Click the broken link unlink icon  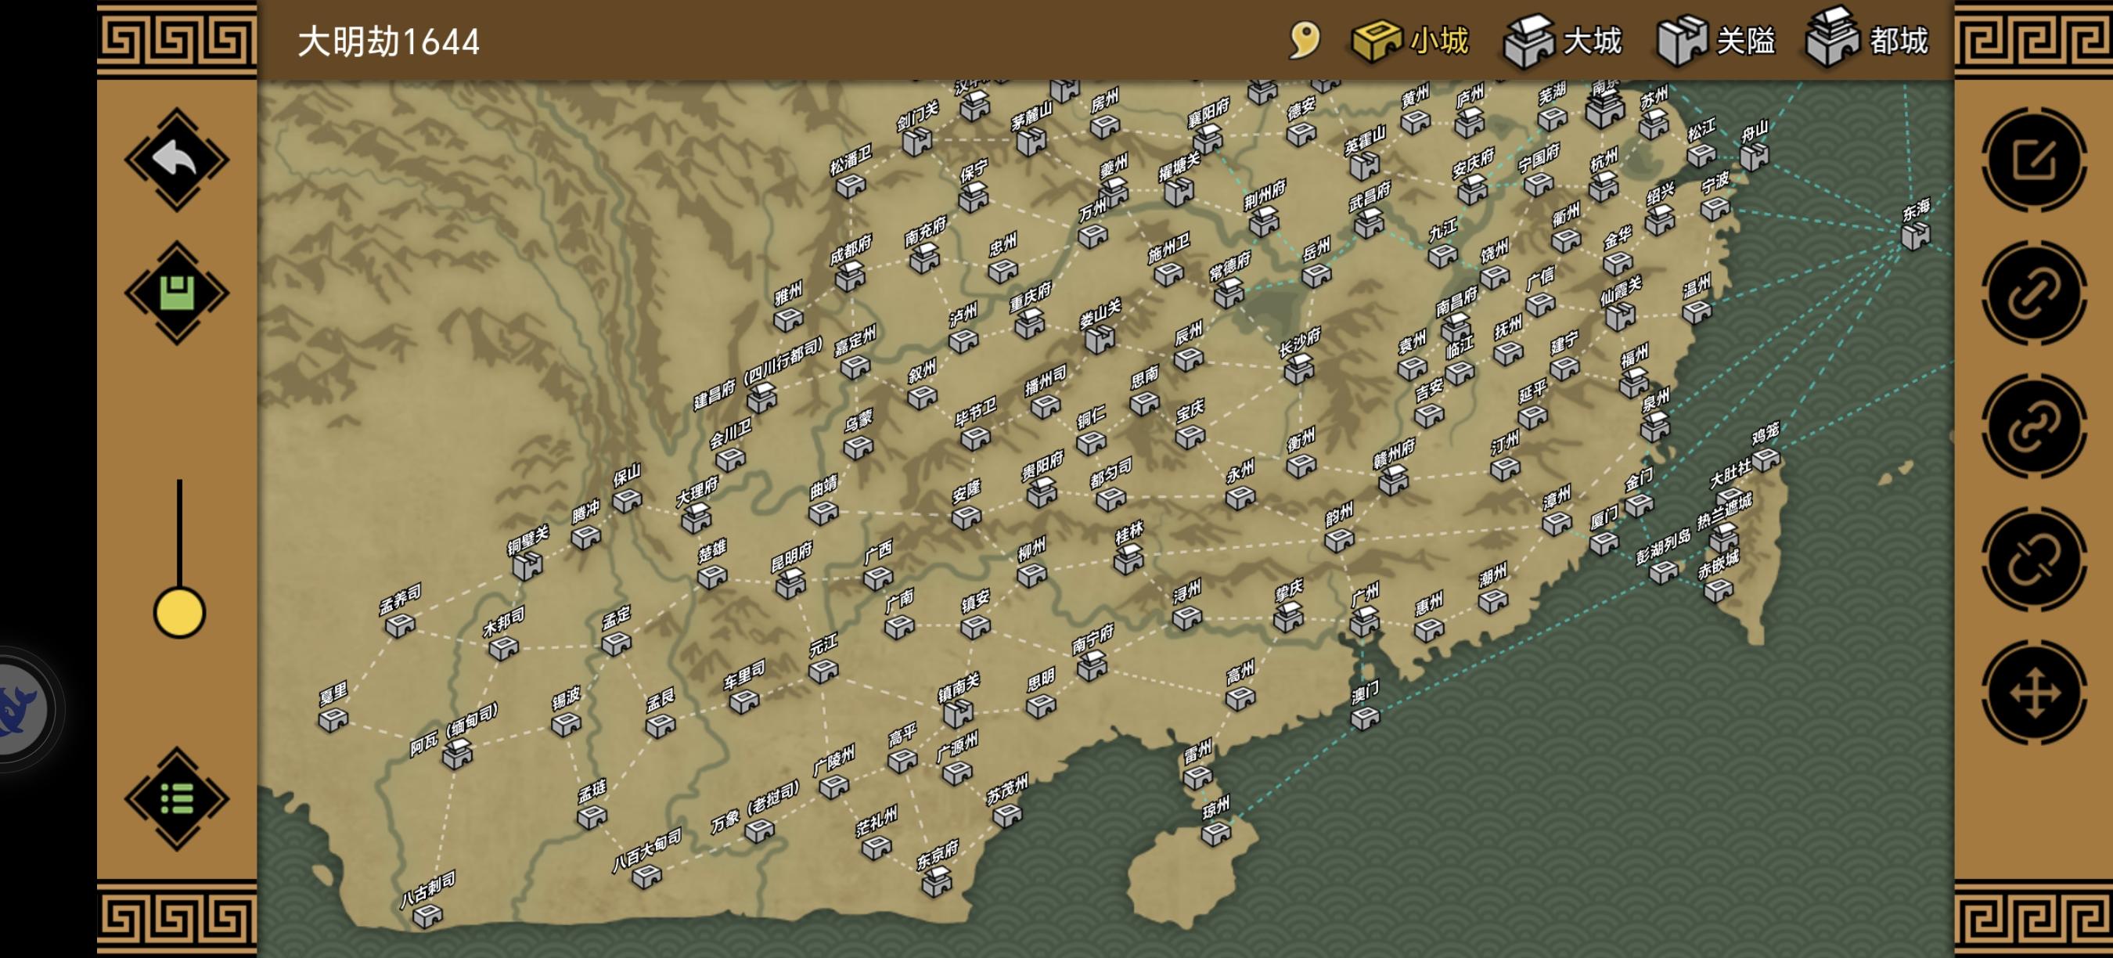[2034, 560]
